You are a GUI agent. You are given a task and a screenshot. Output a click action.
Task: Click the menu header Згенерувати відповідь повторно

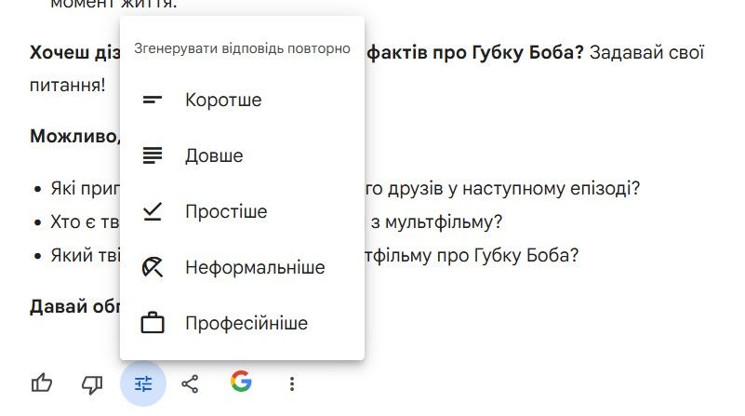pyautogui.click(x=242, y=48)
